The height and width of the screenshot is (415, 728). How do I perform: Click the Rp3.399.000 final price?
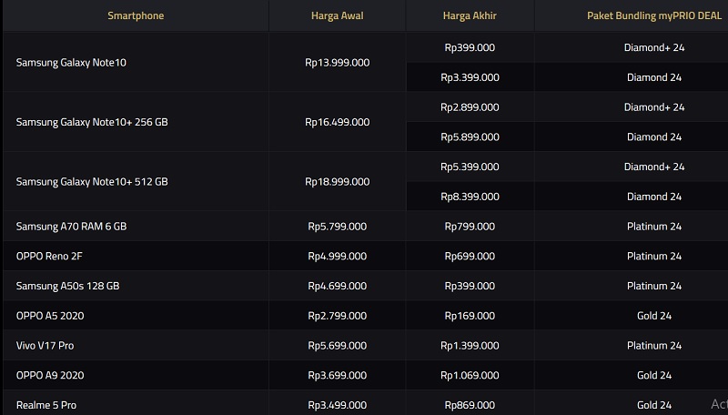[x=470, y=77]
